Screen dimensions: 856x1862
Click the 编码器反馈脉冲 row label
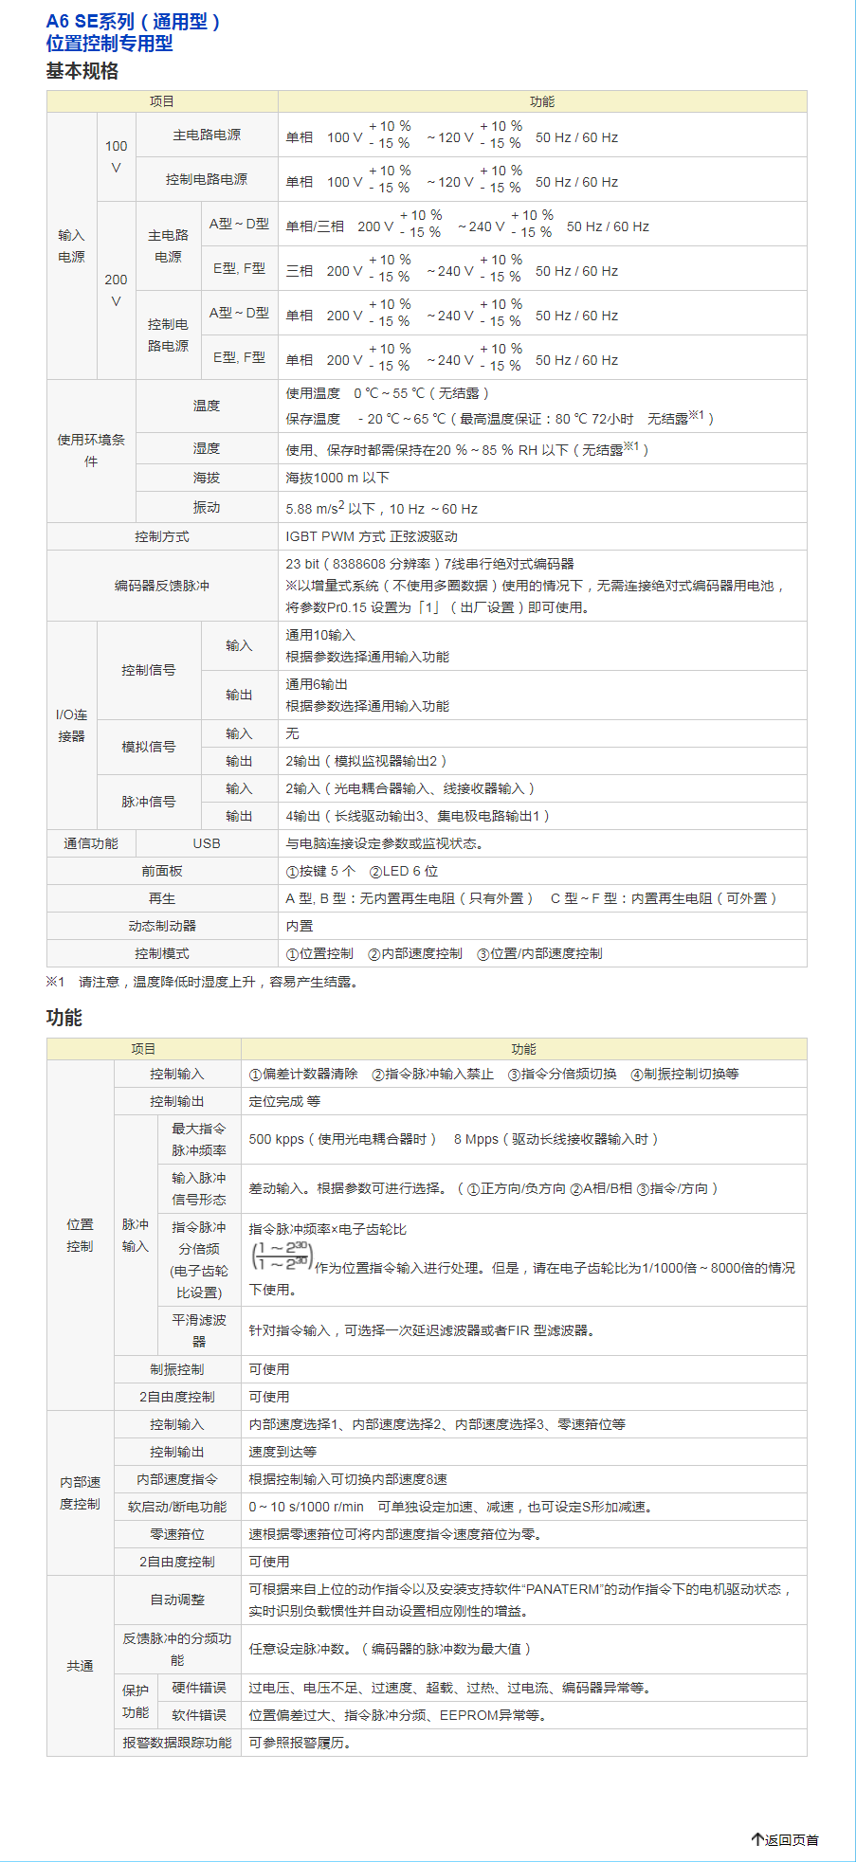[x=162, y=586]
